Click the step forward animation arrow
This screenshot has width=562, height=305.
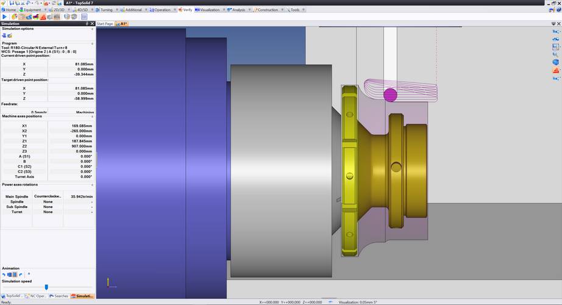tap(21, 274)
